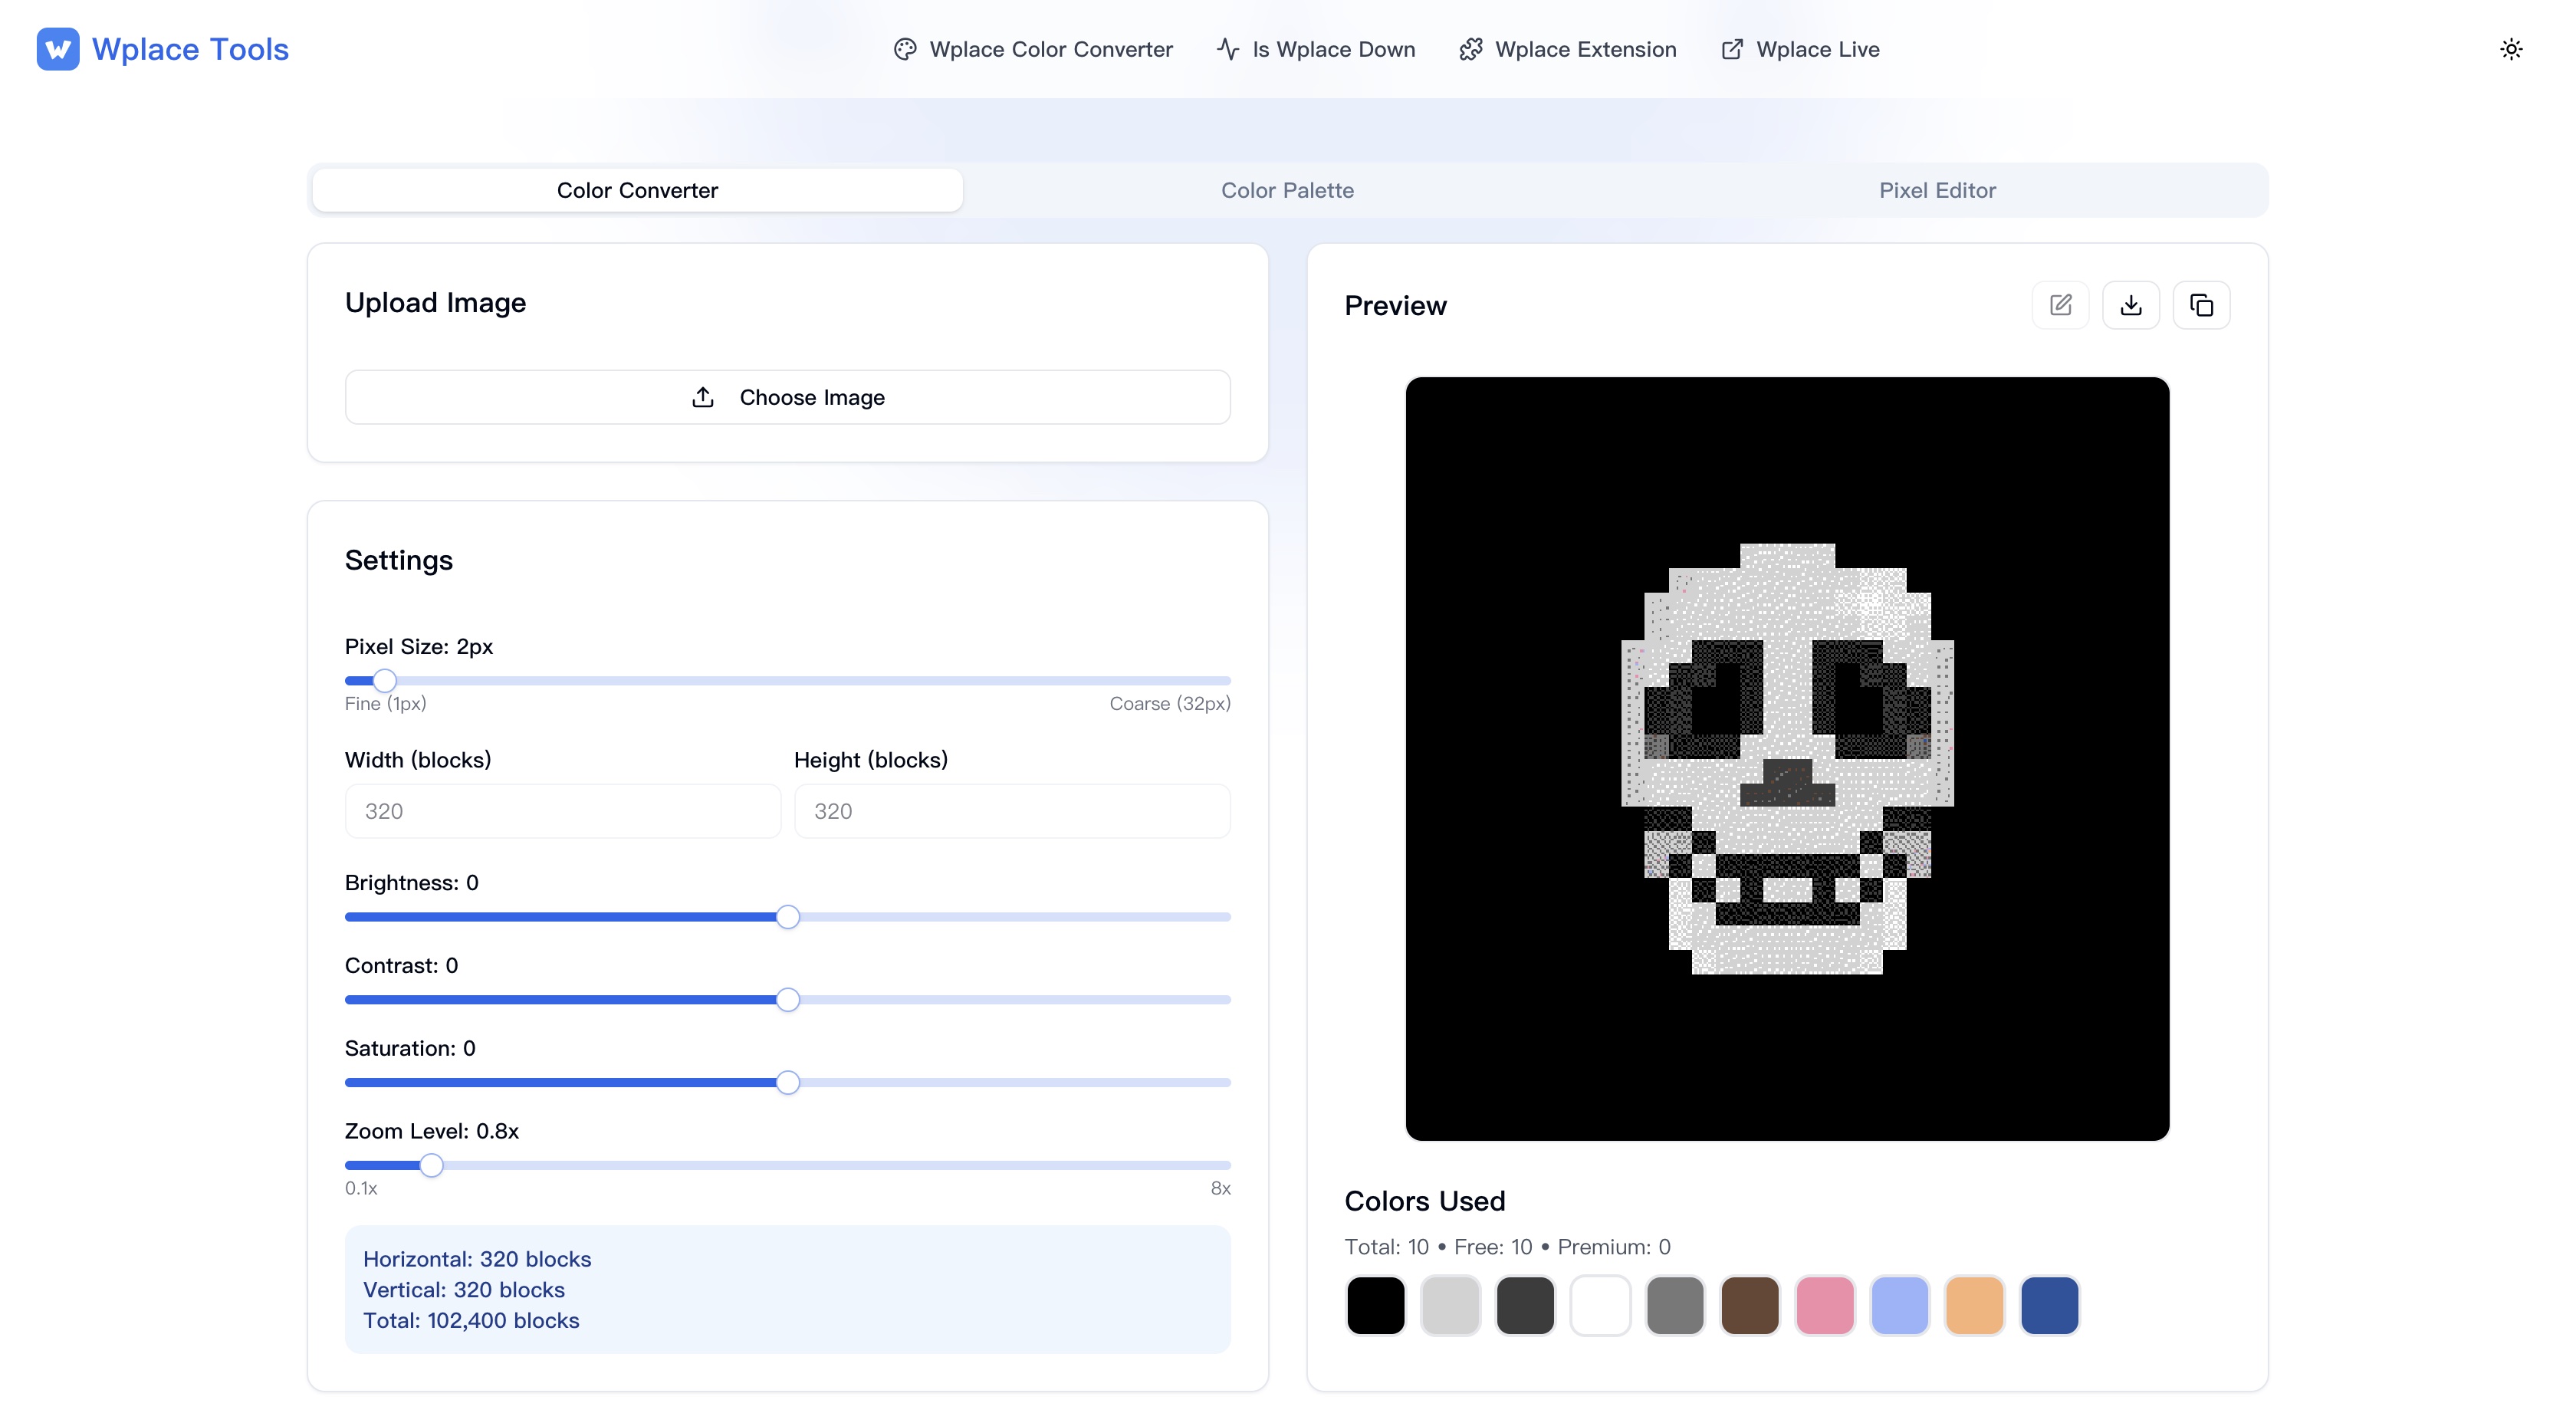Viewport: 2576px width, 1423px height.
Task: Click the edit pencil icon above the Preview
Action: pyautogui.click(x=2061, y=304)
